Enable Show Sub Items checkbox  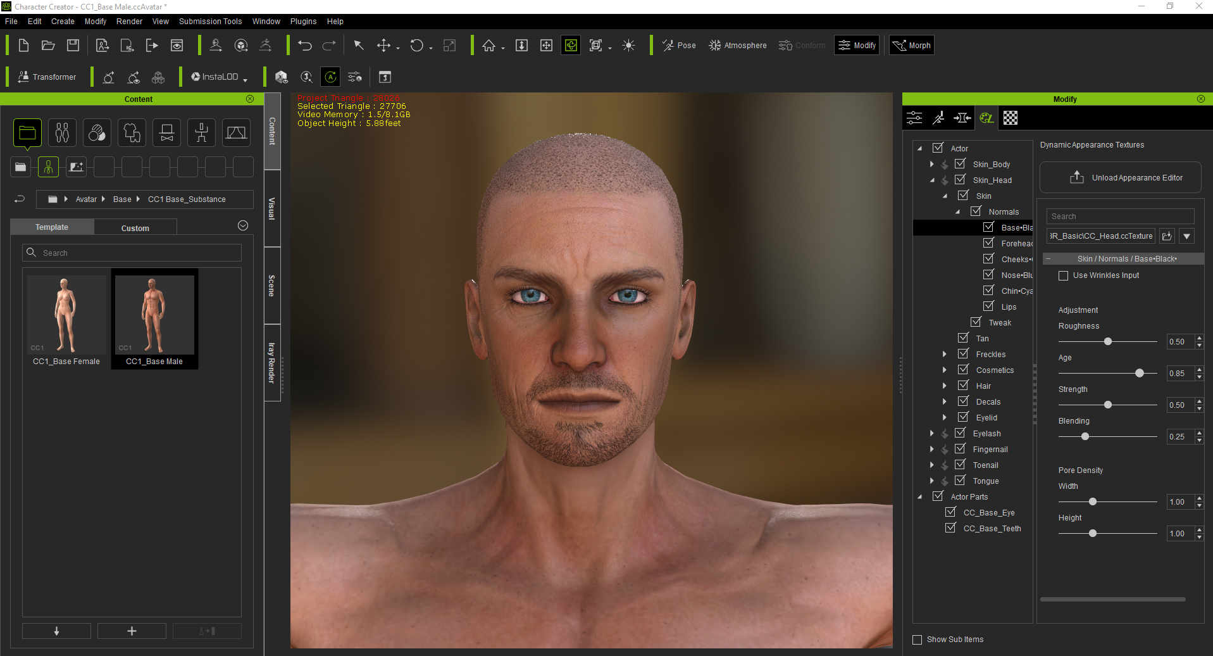point(917,640)
